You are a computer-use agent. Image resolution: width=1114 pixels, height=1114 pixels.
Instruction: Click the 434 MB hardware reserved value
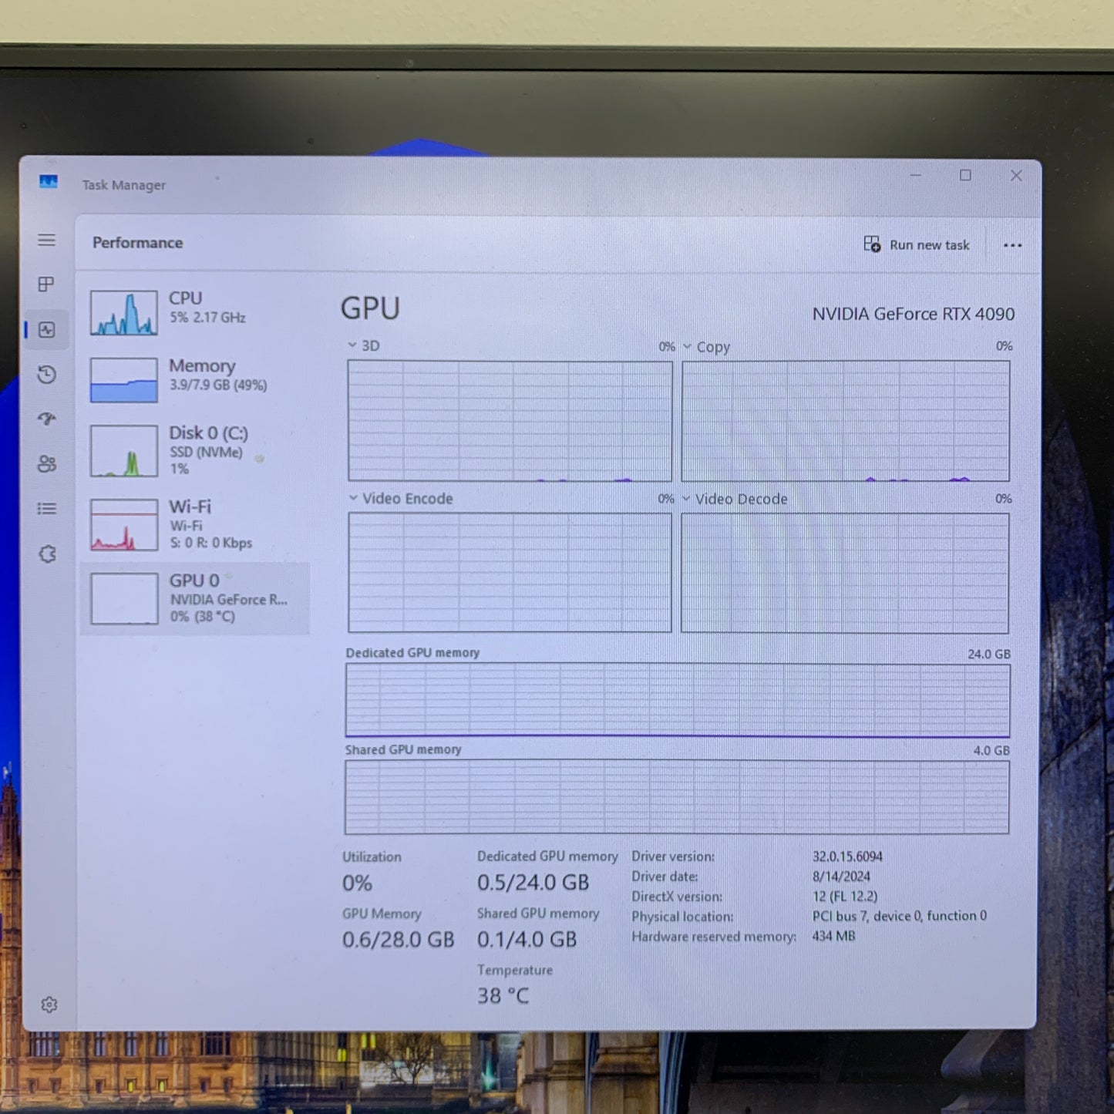[833, 936]
